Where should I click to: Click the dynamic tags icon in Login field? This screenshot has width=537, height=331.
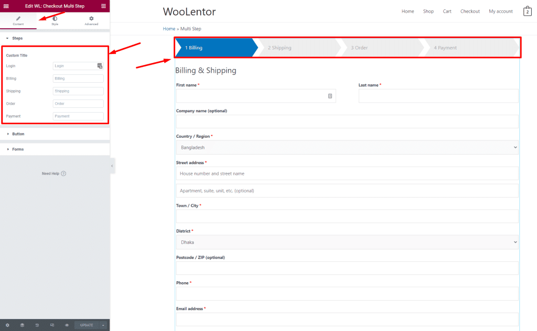point(100,66)
